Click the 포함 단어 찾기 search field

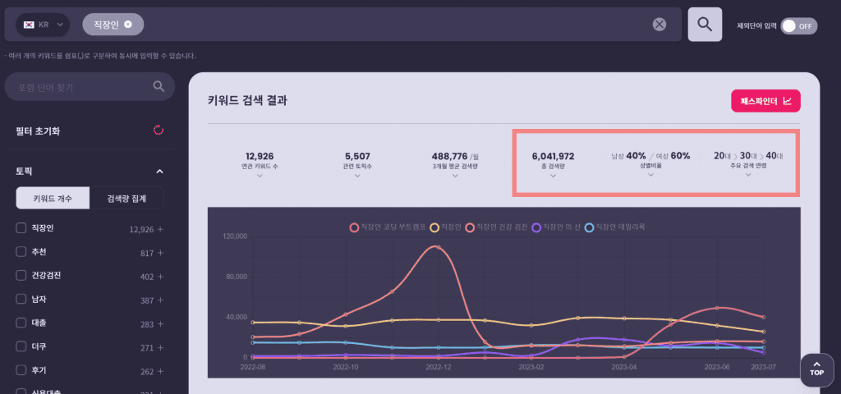(x=90, y=87)
